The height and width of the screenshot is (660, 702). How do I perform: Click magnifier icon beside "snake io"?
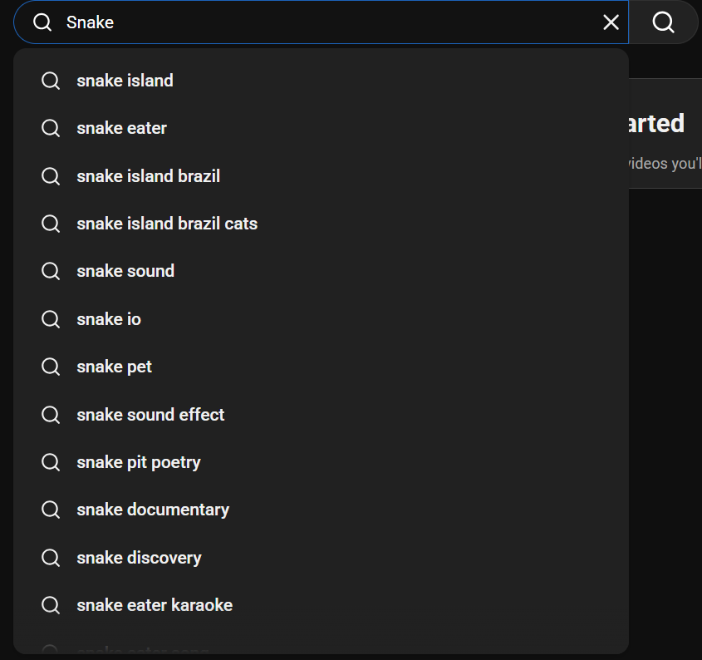pos(51,319)
